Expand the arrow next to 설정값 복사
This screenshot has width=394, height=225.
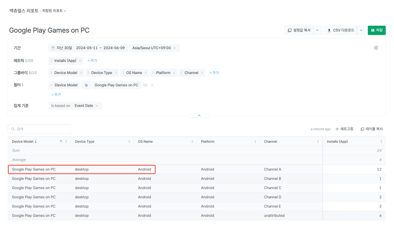(317, 30)
